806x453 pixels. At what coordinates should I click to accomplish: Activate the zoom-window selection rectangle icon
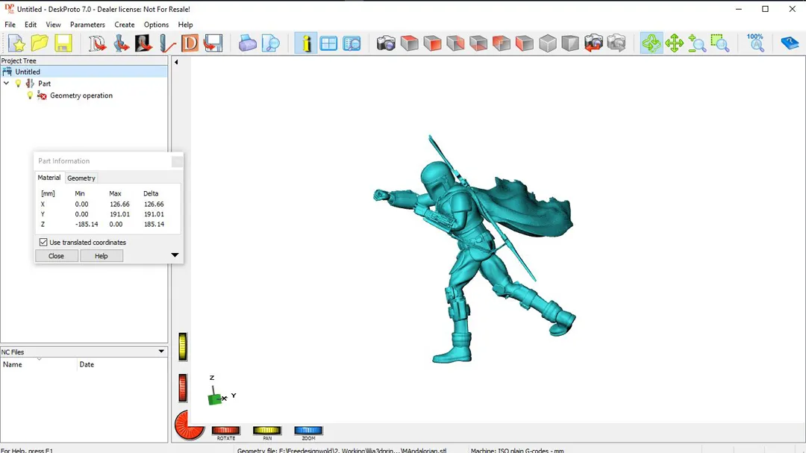pos(720,44)
